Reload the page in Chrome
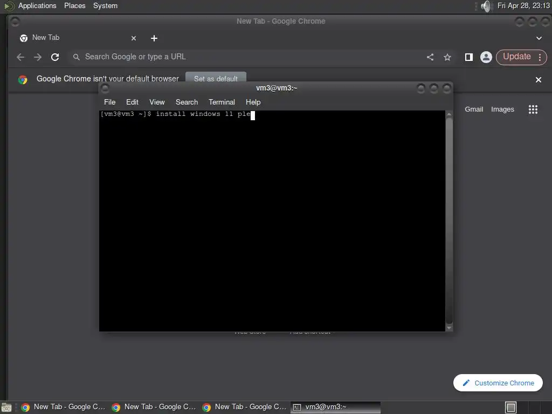Screen dimensions: 552x414 coord(55,57)
